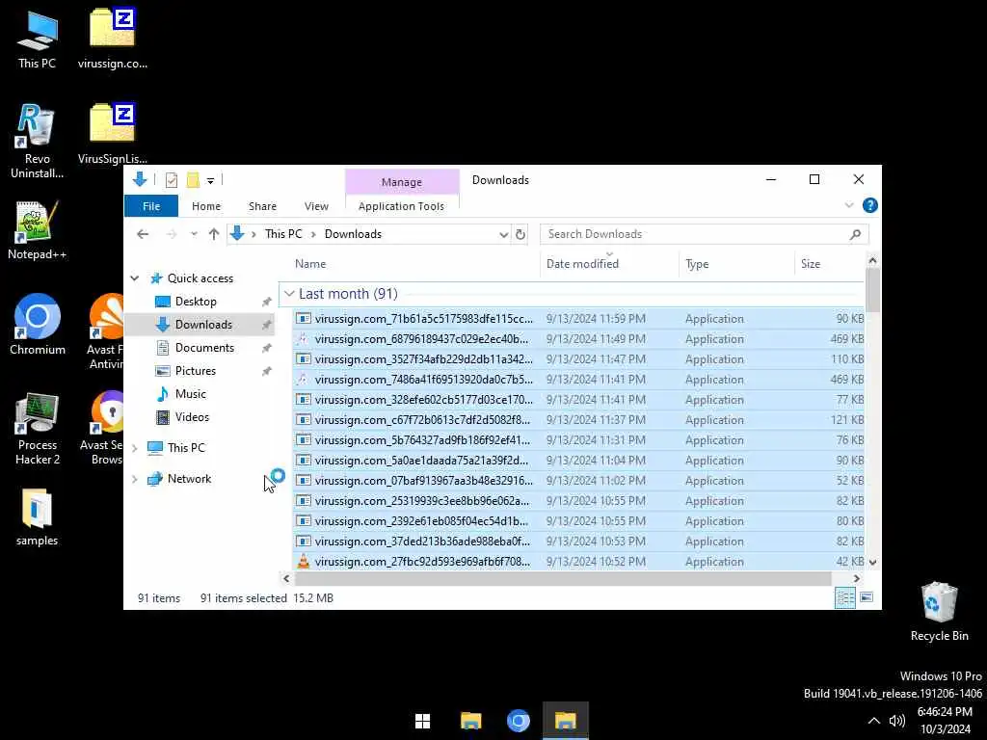The image size is (987, 740).
Task: Click active File Explorer taskbar icon
Action: (x=565, y=721)
